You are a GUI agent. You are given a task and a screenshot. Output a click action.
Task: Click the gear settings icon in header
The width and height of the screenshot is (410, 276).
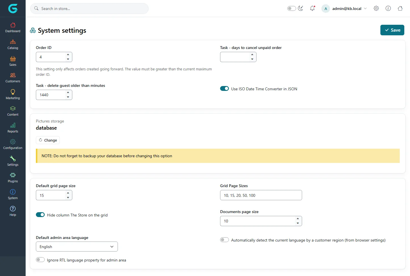coord(376,8)
